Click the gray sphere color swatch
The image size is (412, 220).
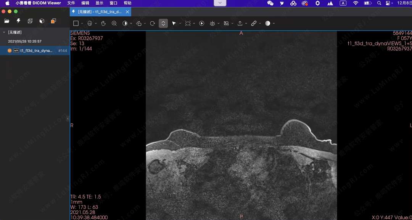point(267,24)
